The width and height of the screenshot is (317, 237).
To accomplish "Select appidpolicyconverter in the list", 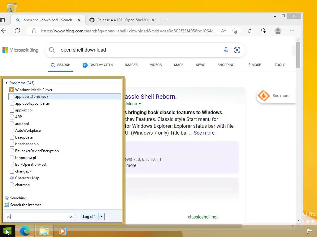I will tap(65, 103).
